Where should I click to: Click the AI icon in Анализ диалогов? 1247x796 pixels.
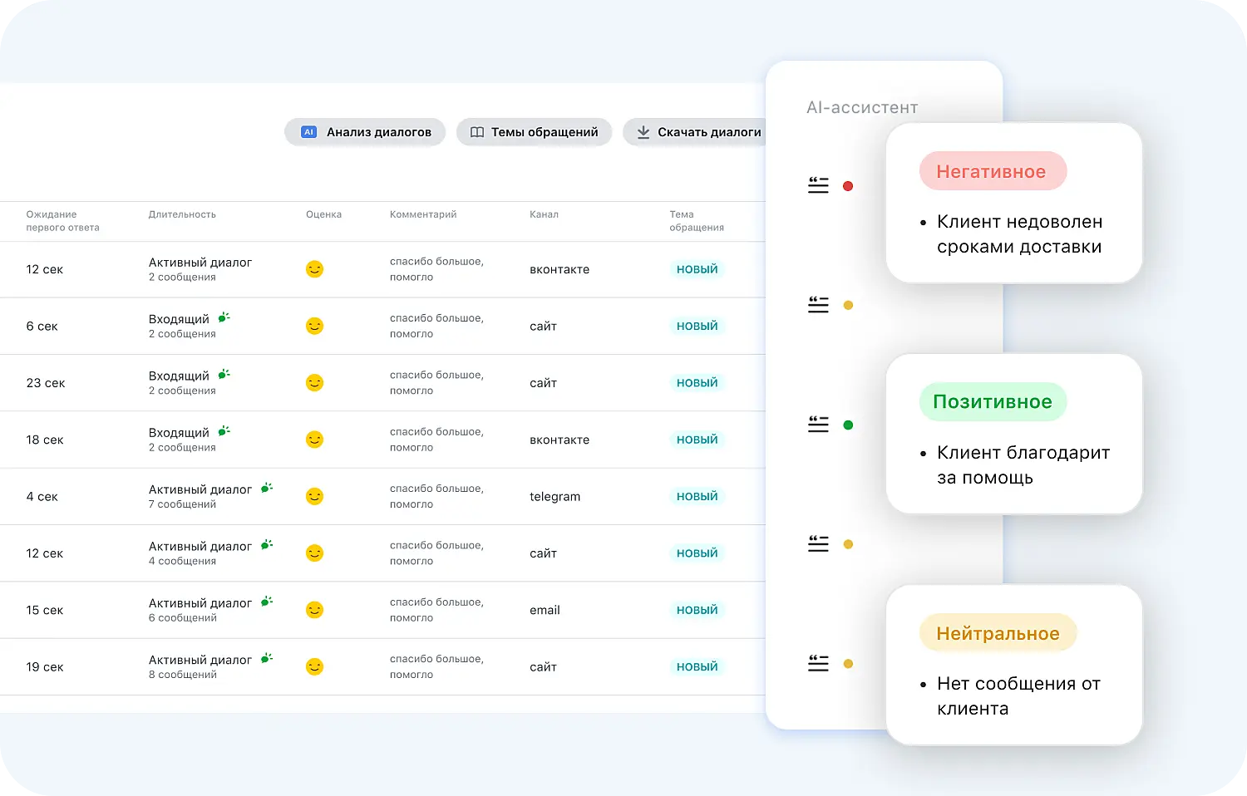(308, 132)
